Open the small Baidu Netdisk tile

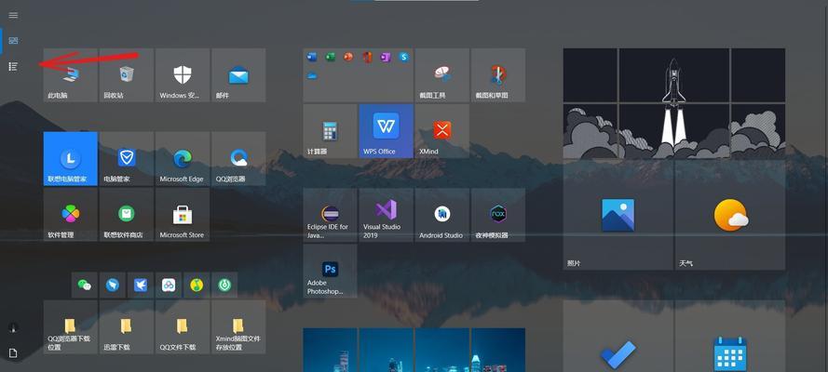pos(169,286)
